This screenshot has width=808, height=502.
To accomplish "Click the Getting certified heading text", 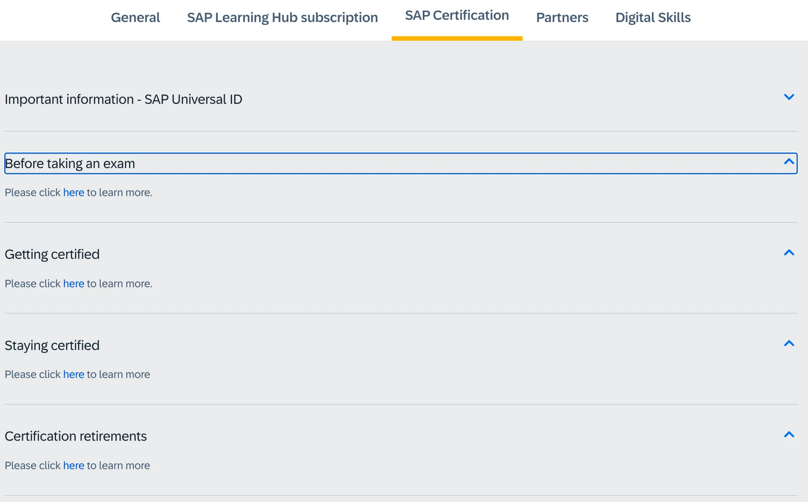I will point(52,254).
